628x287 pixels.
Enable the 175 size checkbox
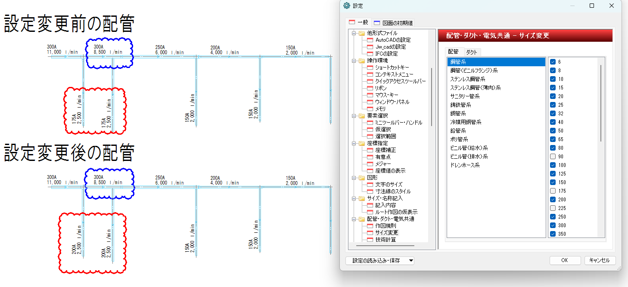(553, 191)
